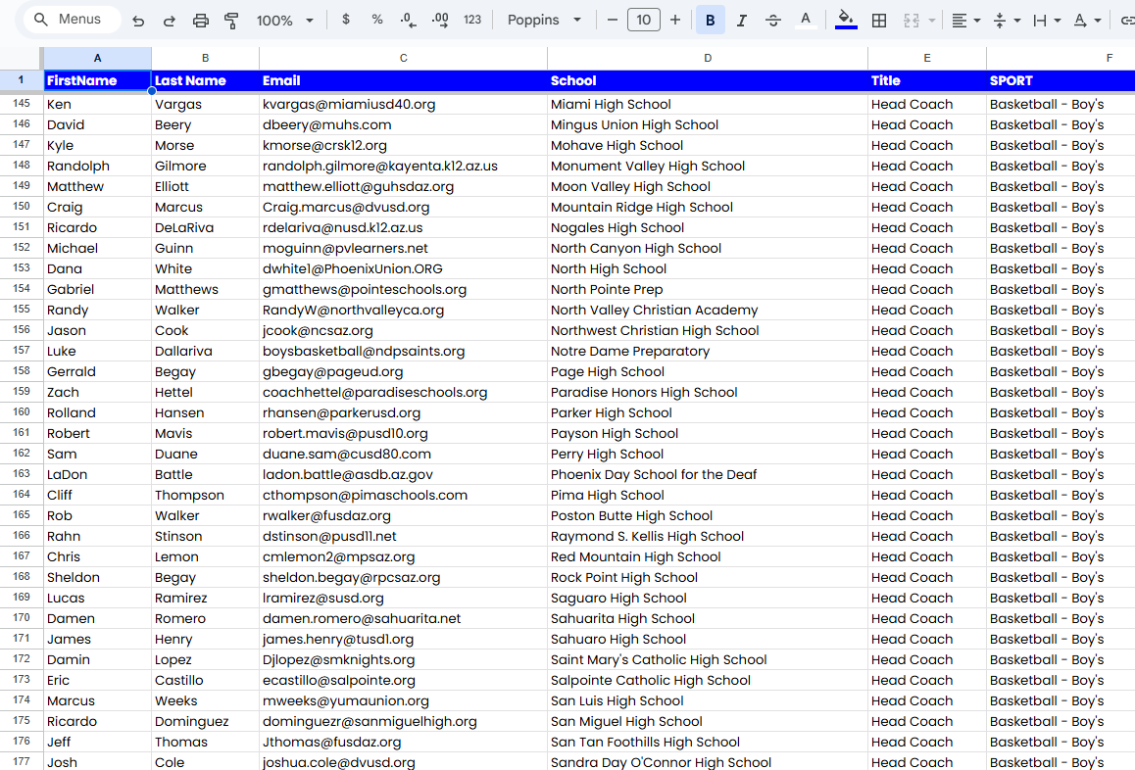
Task: Open the 123 more formats menu
Action: pos(472,20)
